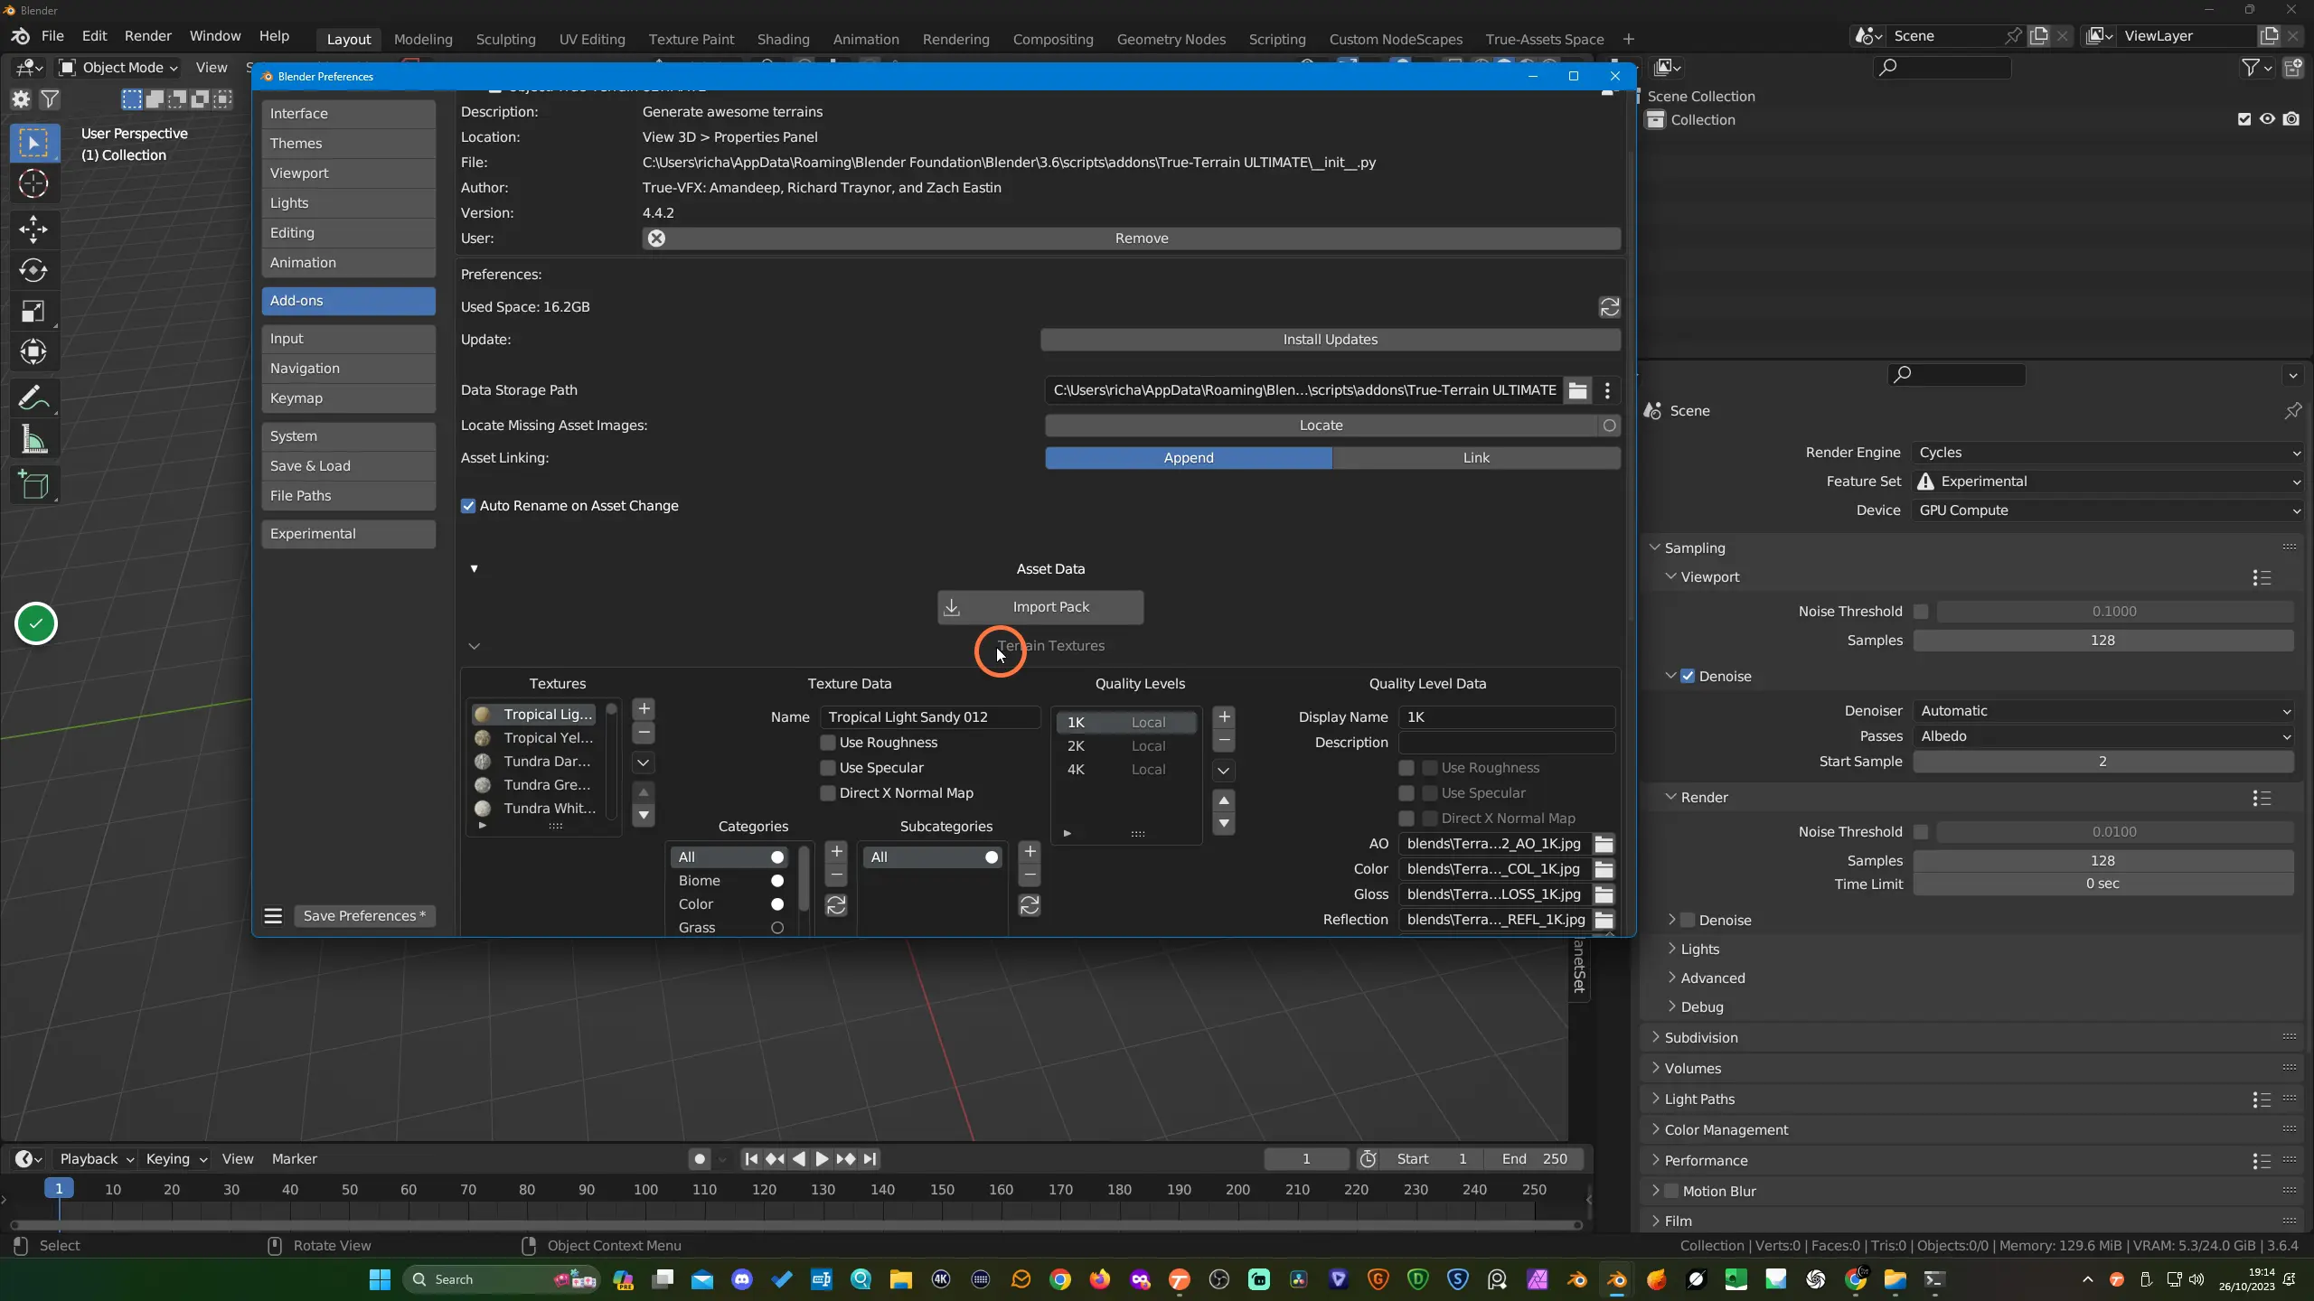The width and height of the screenshot is (2314, 1301).
Task: Refresh the Subcategories list
Action: [1030, 905]
